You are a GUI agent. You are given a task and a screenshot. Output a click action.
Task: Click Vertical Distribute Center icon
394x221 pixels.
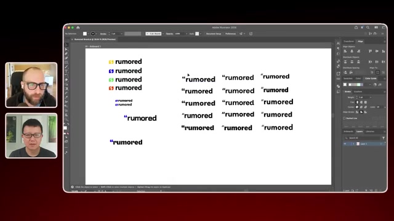coord(352,61)
